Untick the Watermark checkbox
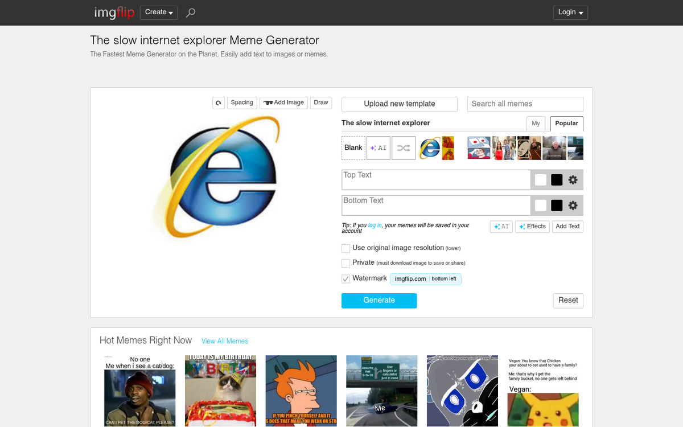The height and width of the screenshot is (427, 683). click(x=345, y=279)
